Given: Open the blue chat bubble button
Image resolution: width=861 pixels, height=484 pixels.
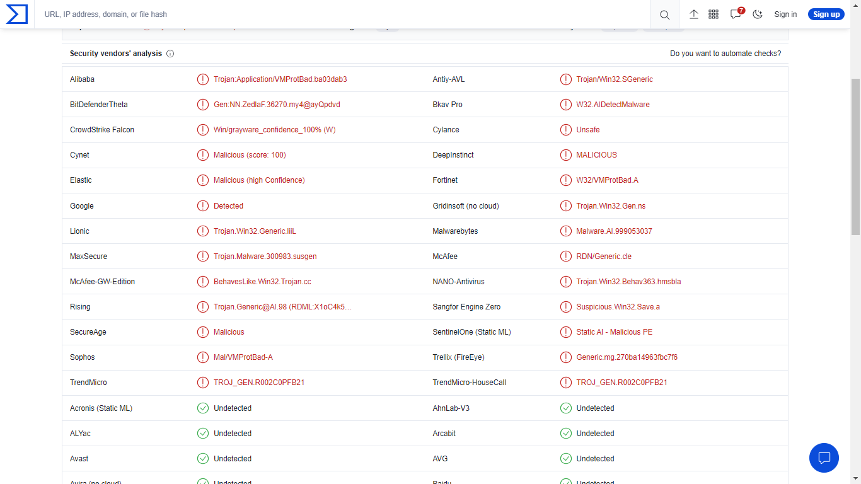Looking at the screenshot, I should [x=824, y=458].
